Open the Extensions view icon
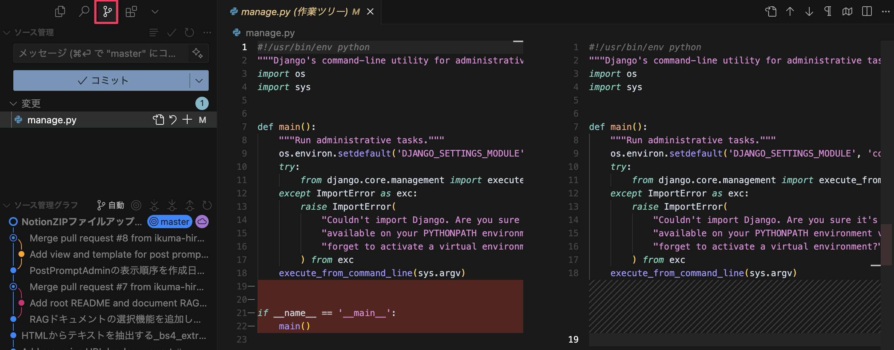 (x=131, y=12)
